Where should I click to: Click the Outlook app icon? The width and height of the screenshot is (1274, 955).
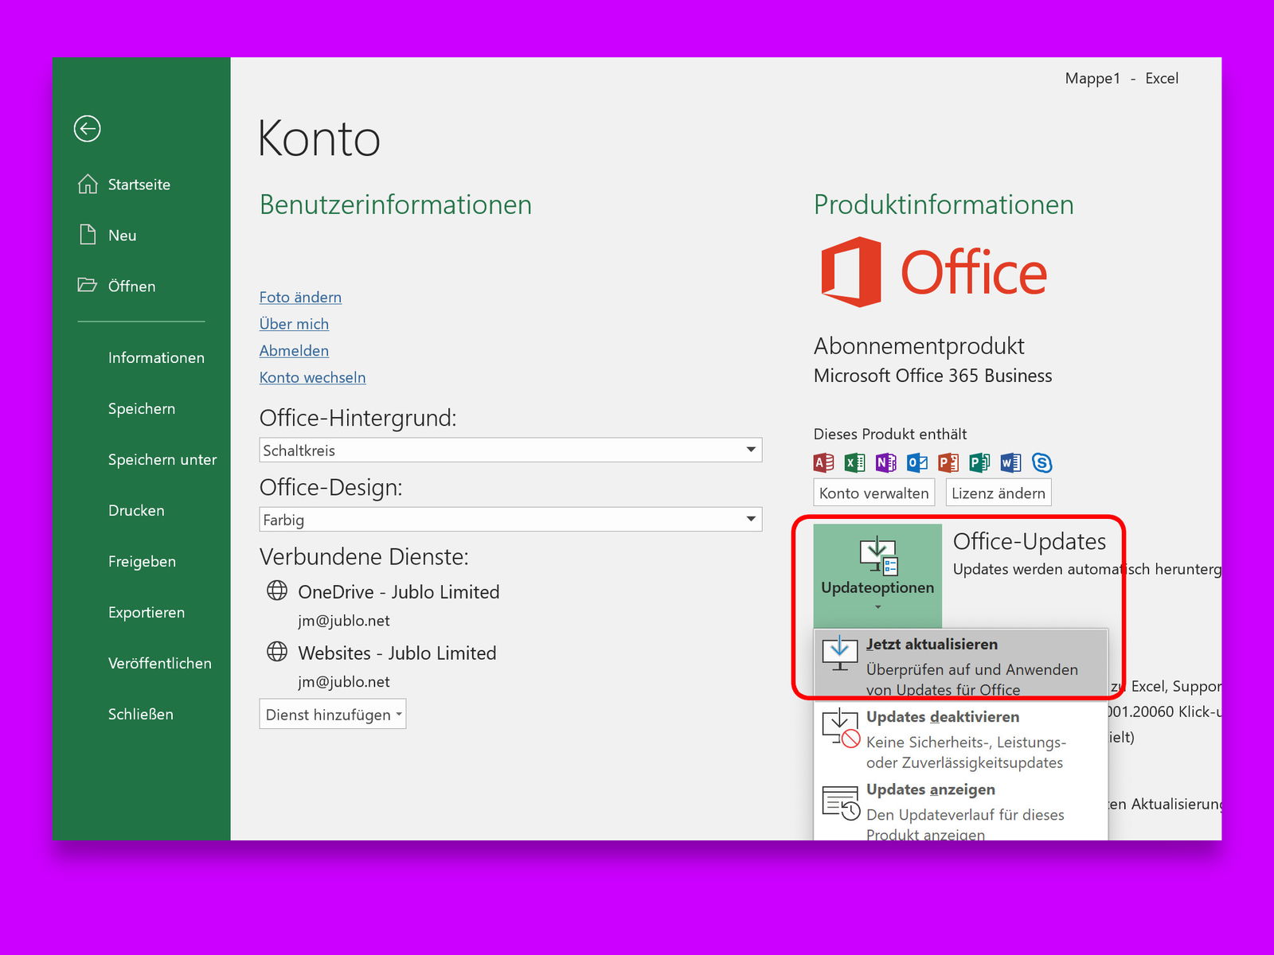click(916, 462)
